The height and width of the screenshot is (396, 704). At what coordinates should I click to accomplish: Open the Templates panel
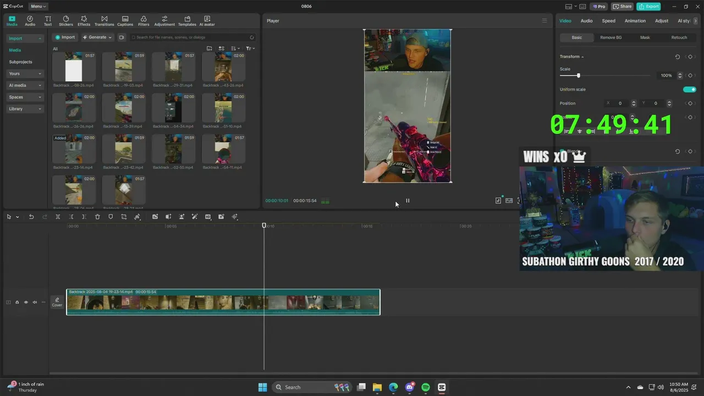pyautogui.click(x=187, y=21)
